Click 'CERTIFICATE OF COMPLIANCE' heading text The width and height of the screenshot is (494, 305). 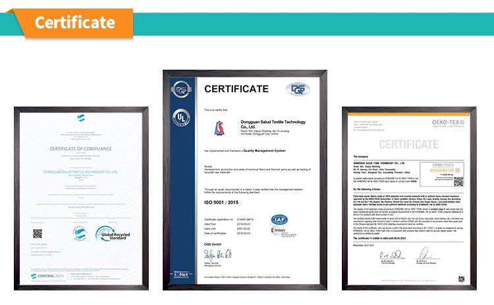(x=80, y=149)
